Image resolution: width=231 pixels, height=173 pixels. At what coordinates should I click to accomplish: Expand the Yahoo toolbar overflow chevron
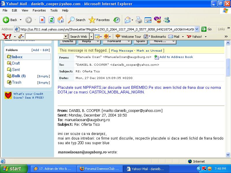(x=226, y=37)
